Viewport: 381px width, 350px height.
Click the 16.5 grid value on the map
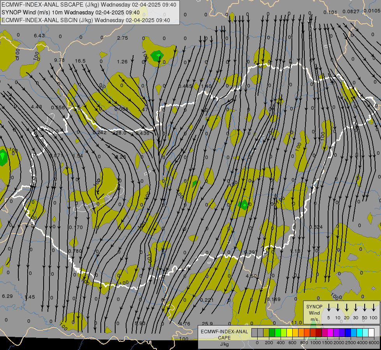click(80, 61)
